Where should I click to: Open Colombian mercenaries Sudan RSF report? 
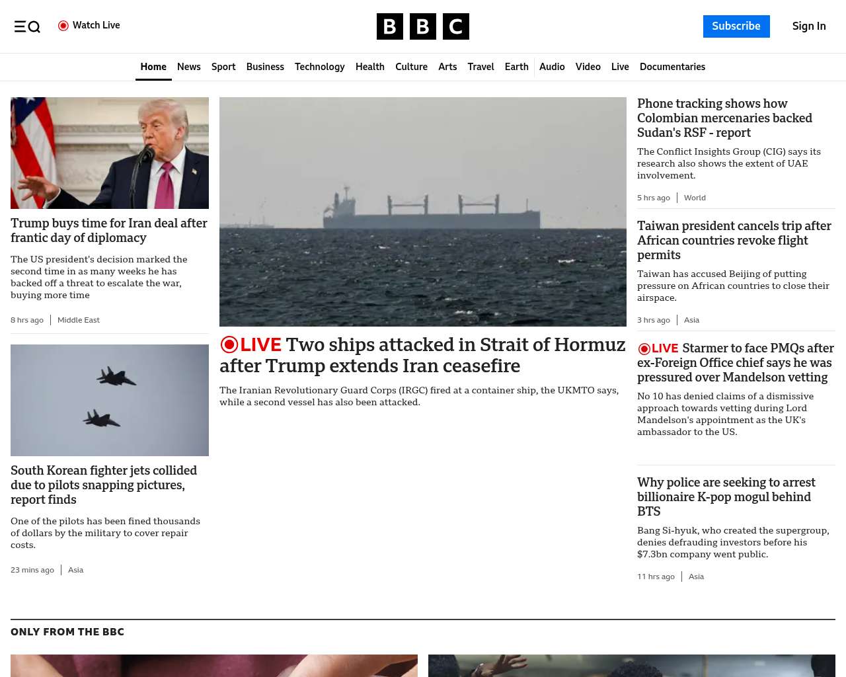724,118
